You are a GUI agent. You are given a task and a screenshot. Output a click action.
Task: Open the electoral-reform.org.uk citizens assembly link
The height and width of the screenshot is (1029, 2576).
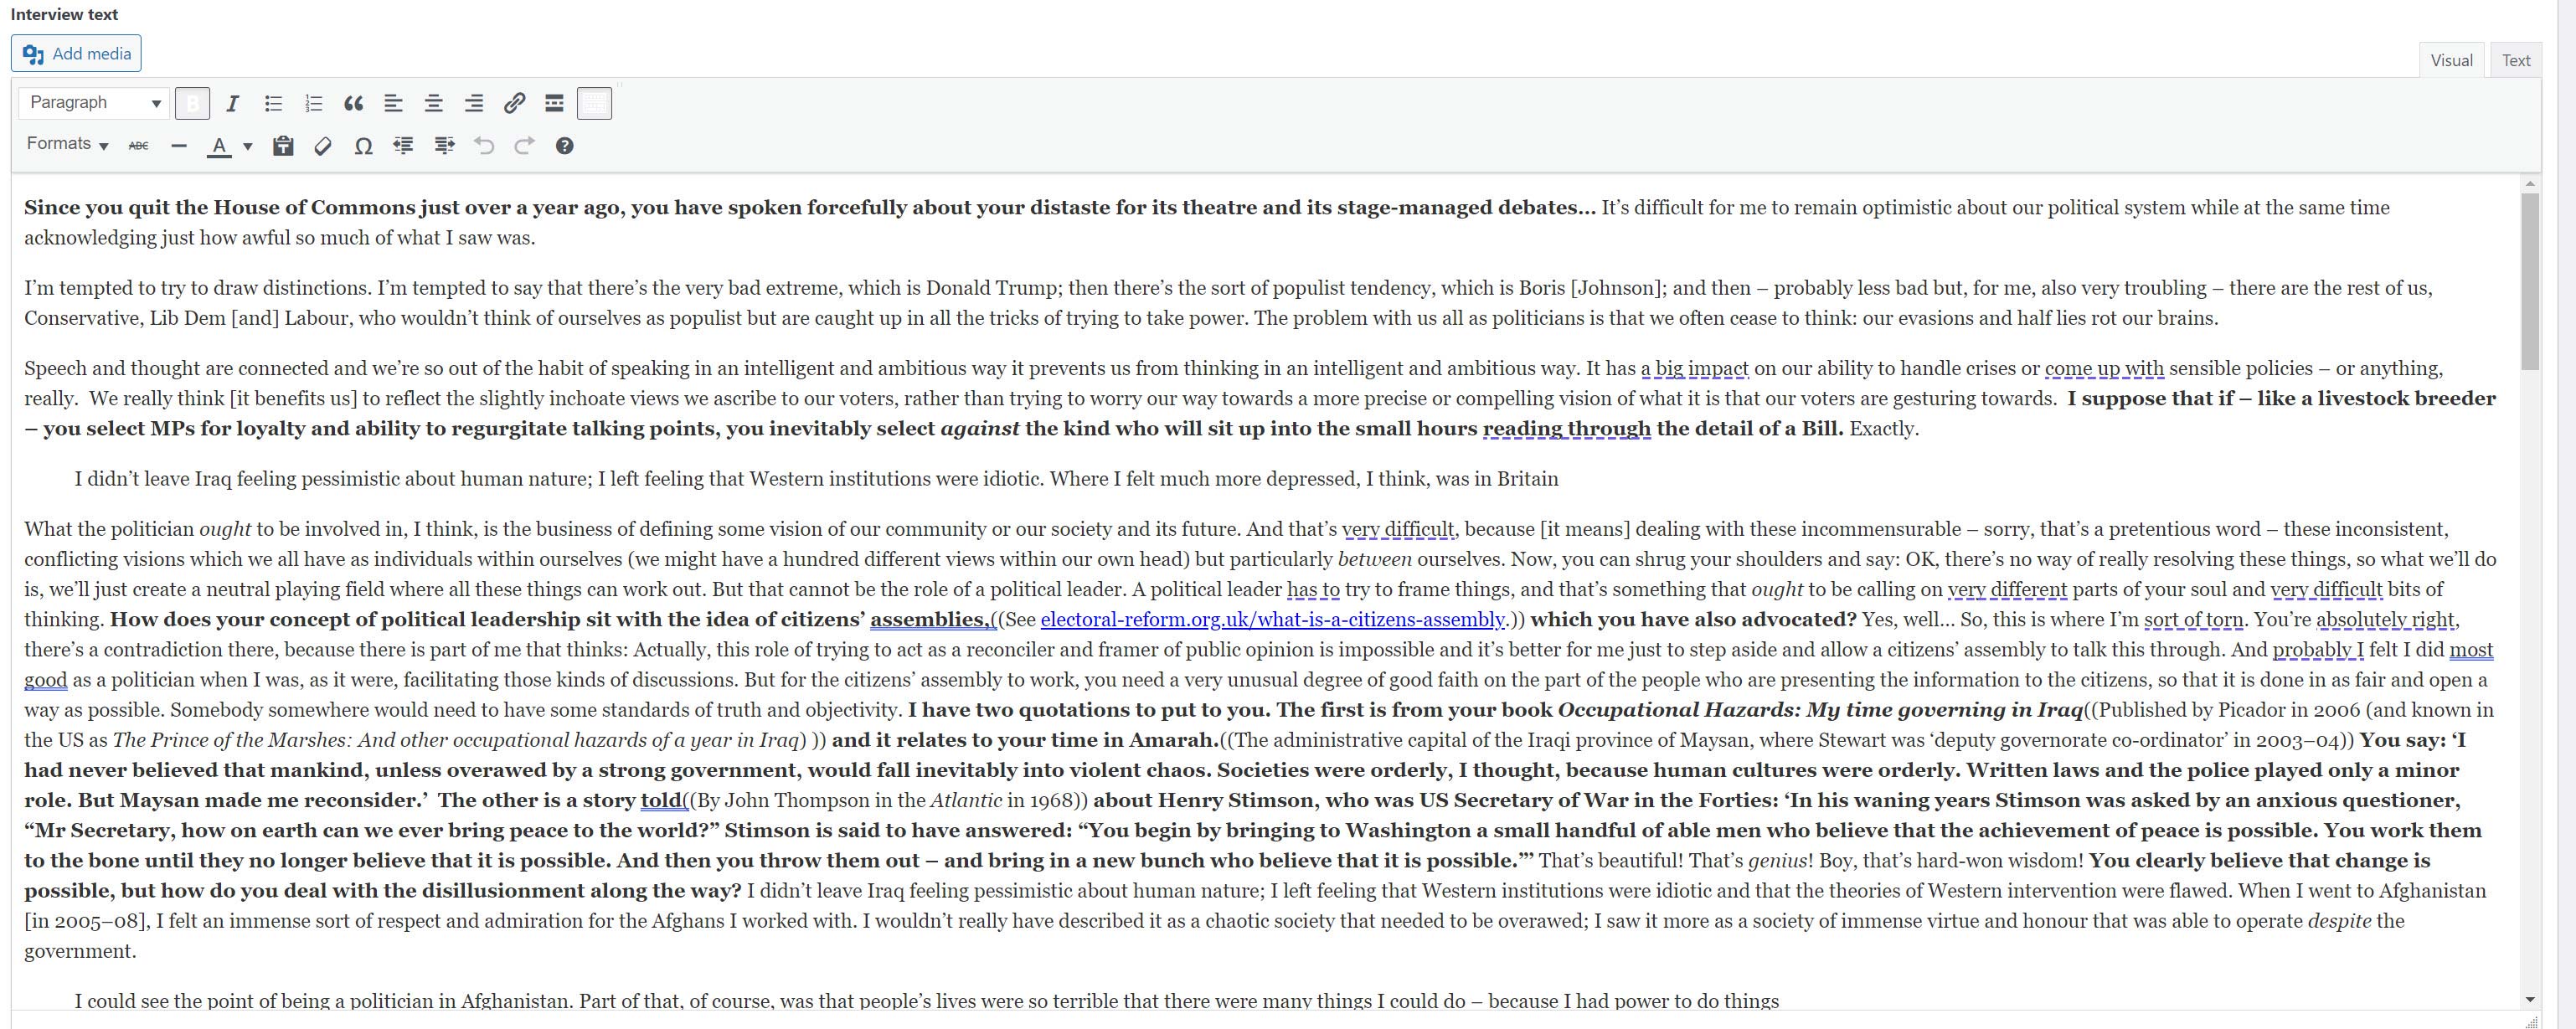point(1272,619)
